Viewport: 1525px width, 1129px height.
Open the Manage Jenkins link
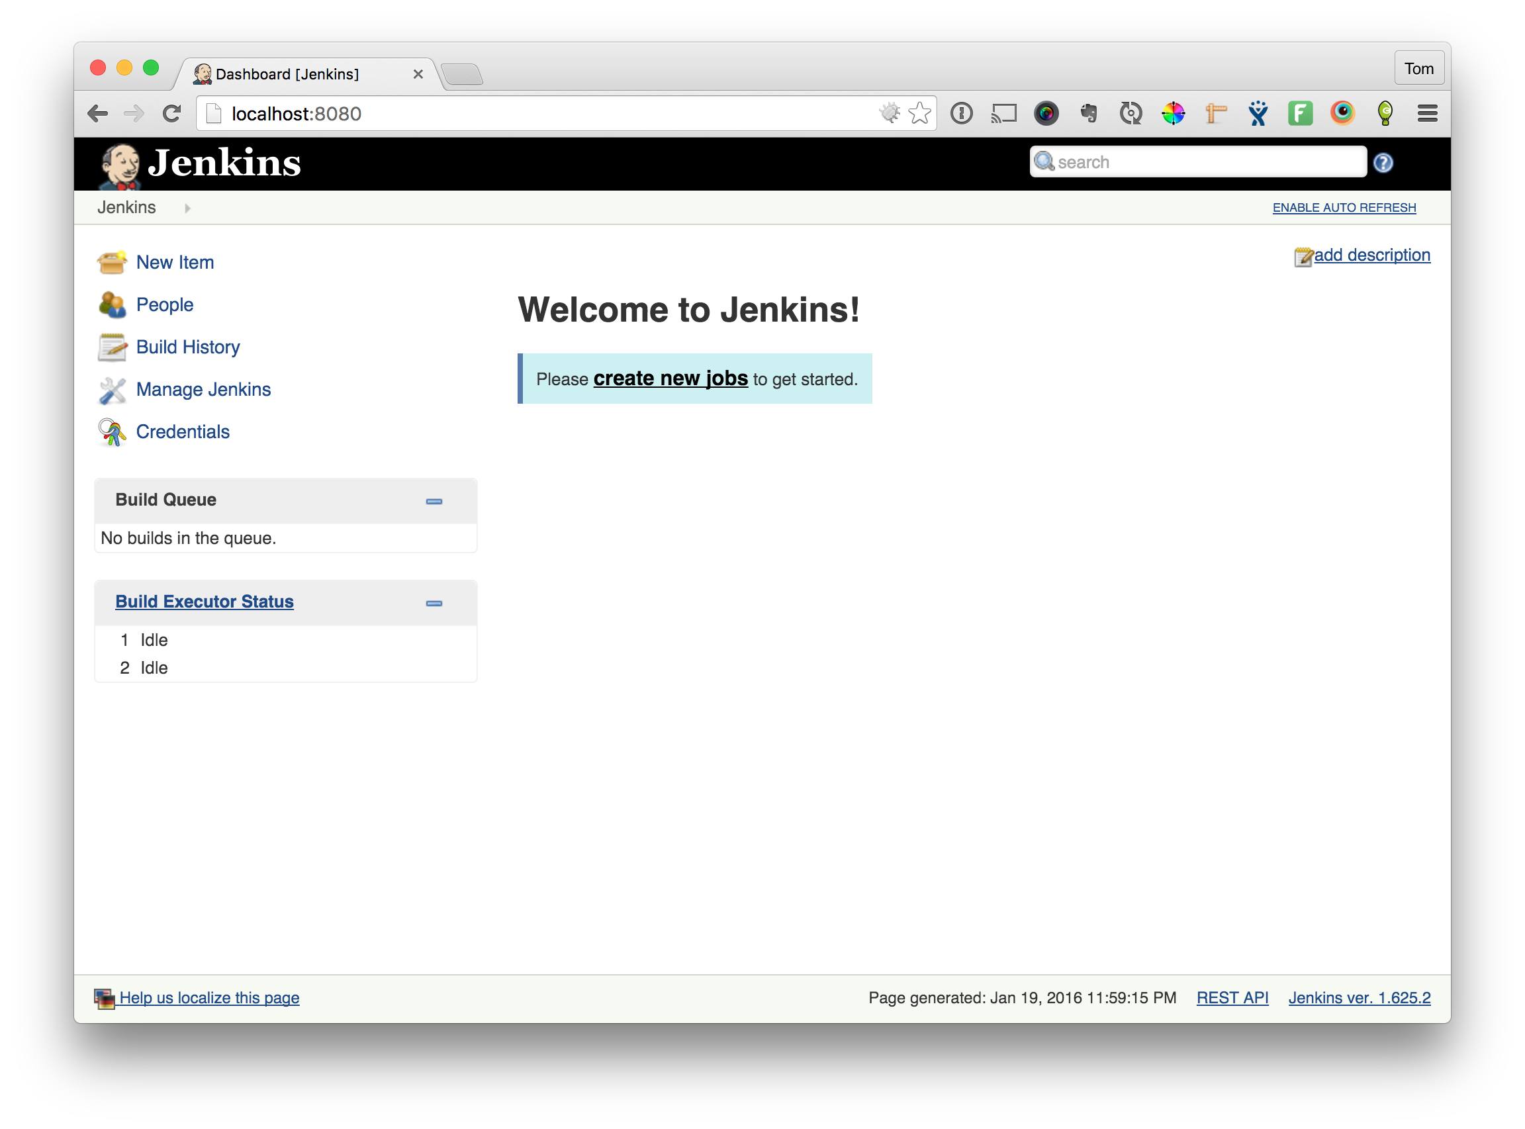[x=204, y=390]
